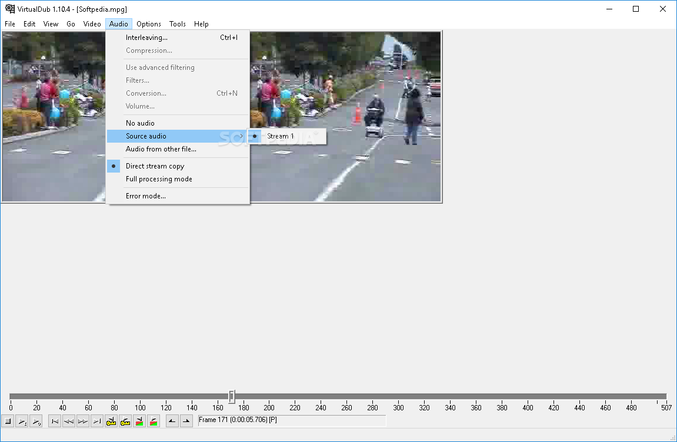Click the disabled Filters menu entry

point(178,80)
